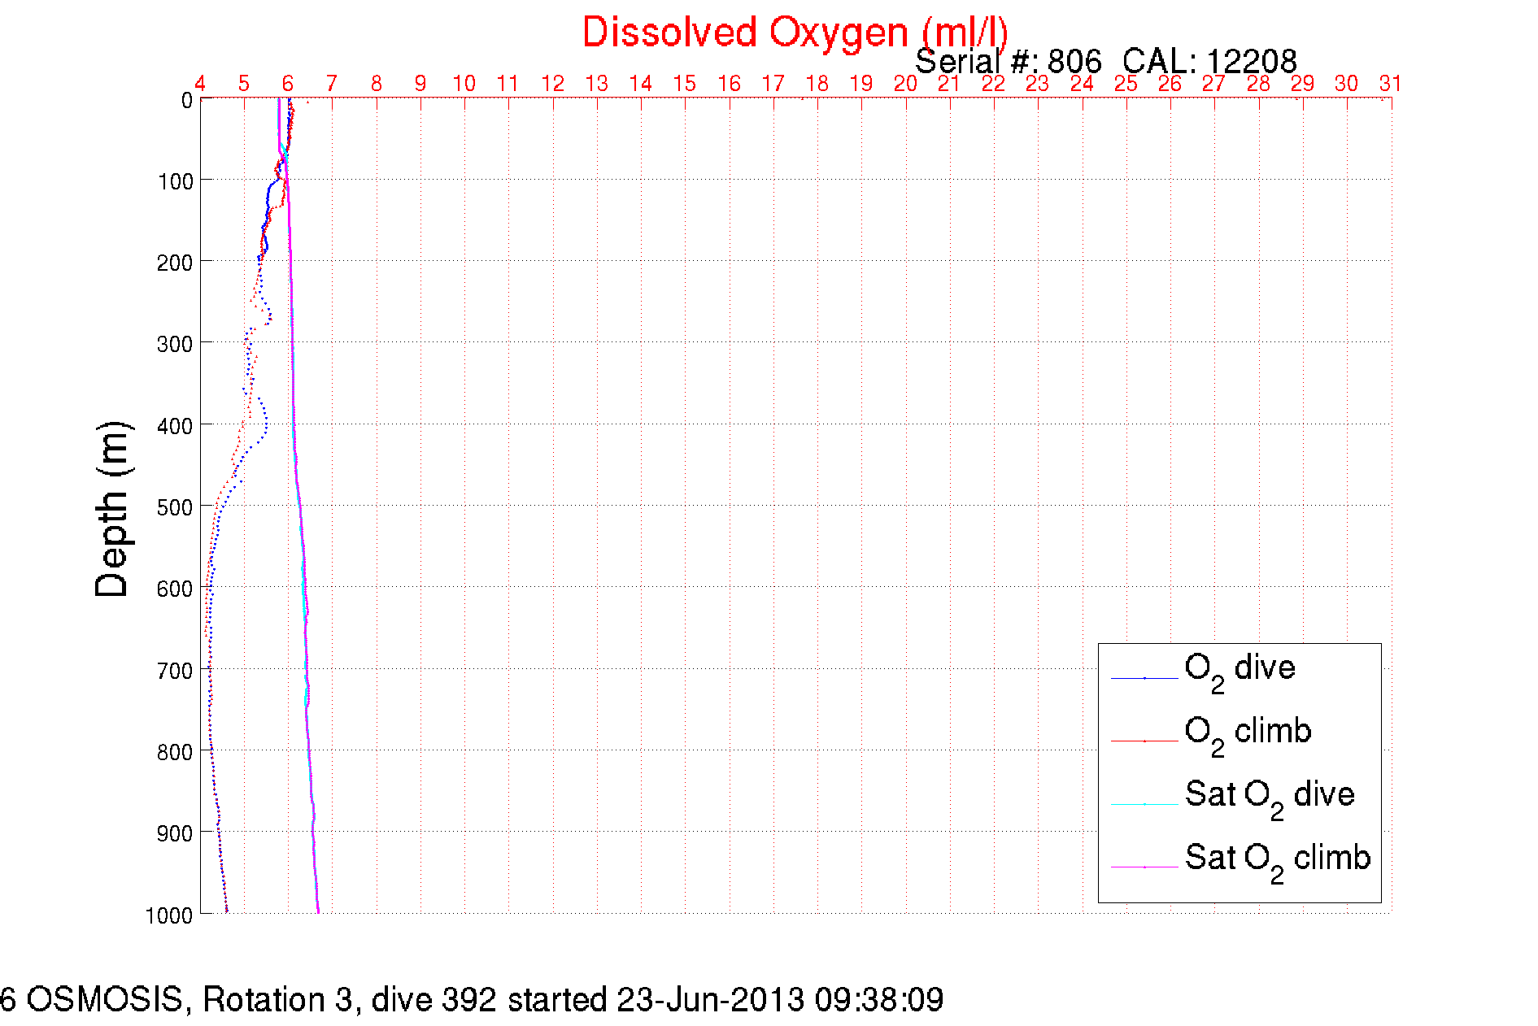Screen dimensions: 1538x1026
Task: Click the 'Dissolved Oxygen (ml/l)' title
Action: pos(795,33)
